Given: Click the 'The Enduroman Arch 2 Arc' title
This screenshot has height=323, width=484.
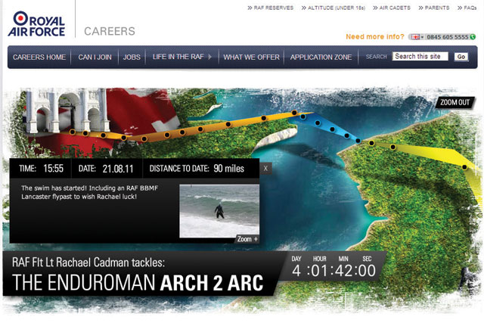Looking at the screenshot, I should click(x=138, y=283).
